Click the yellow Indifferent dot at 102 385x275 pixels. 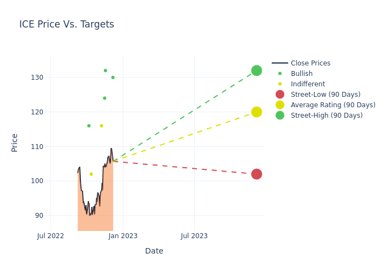[91, 174]
